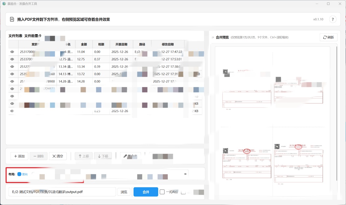The width and height of the screenshot is (346, 205).
Task: Click the 添加 button to add files
Action: point(19,156)
